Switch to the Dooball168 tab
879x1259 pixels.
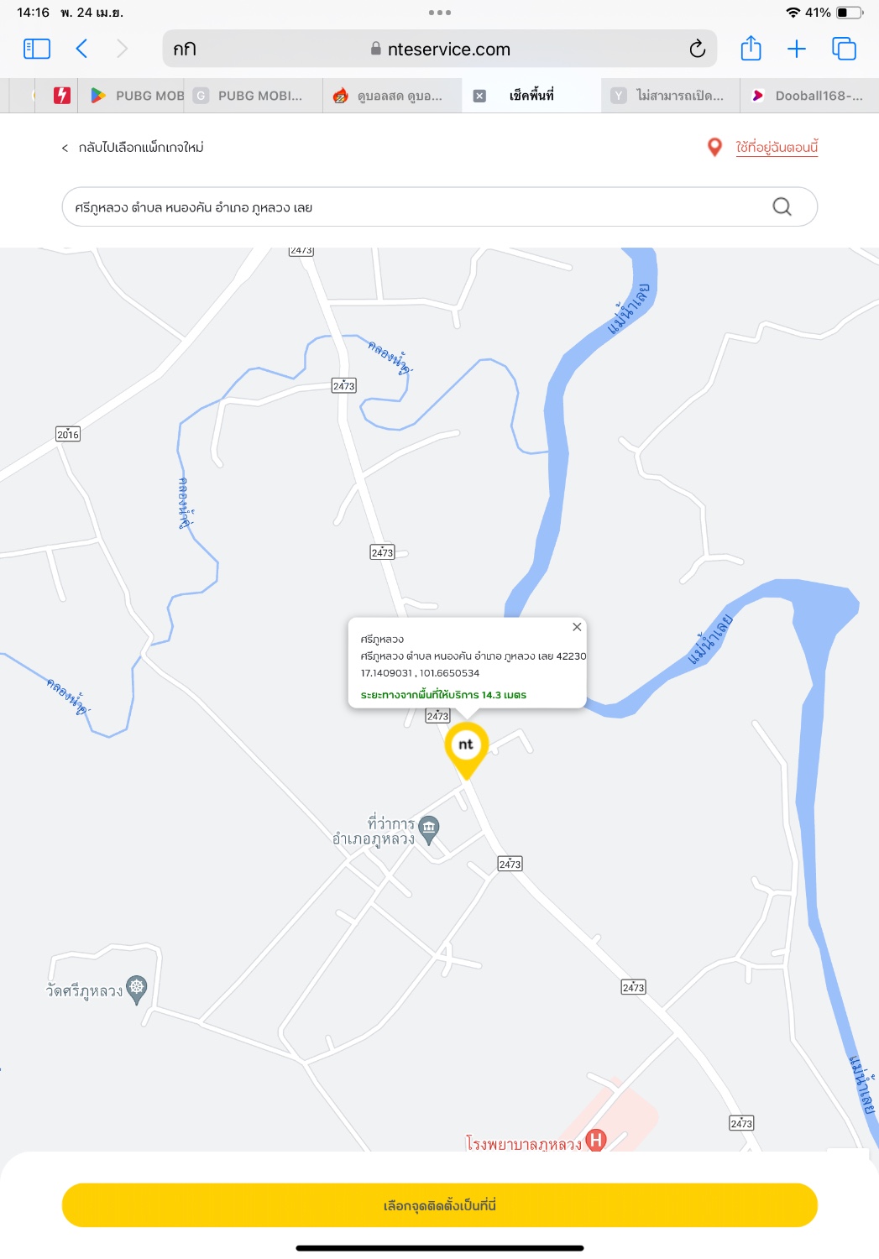pyautogui.click(x=809, y=96)
